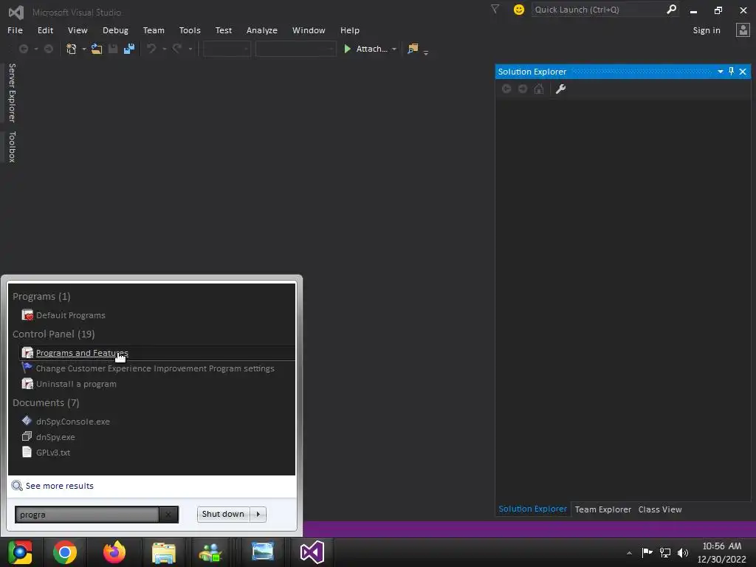Close the Solution Explorer panel
The image size is (756, 567).
pos(743,72)
